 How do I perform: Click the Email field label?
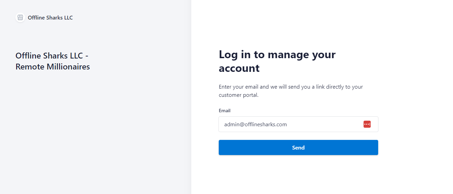225,111
